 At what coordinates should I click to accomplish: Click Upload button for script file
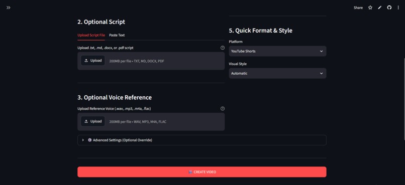tap(93, 61)
